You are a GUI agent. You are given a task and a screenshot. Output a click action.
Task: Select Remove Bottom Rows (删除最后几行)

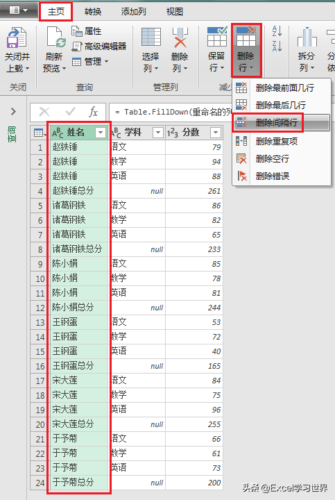point(282,105)
